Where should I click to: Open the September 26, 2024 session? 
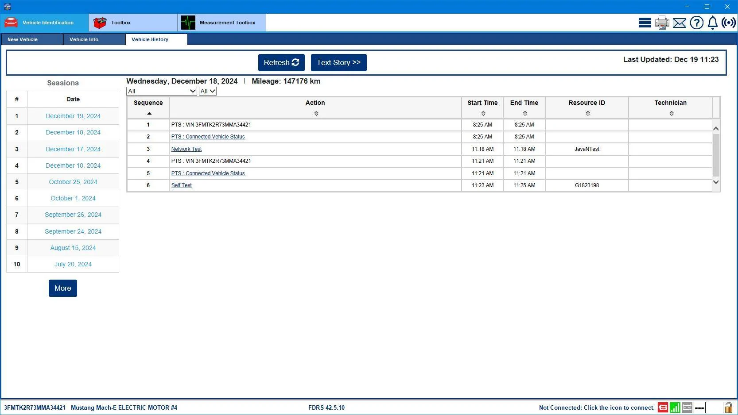pos(73,215)
